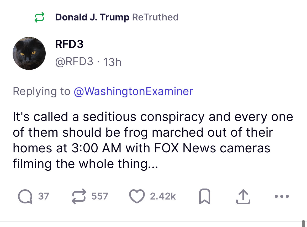The image size is (307, 227).
Task: Bookmark this post
Action: pyautogui.click(x=204, y=197)
